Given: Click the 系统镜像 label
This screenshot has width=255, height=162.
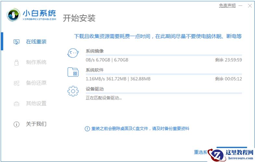Looking at the screenshot, I should 95,51.
